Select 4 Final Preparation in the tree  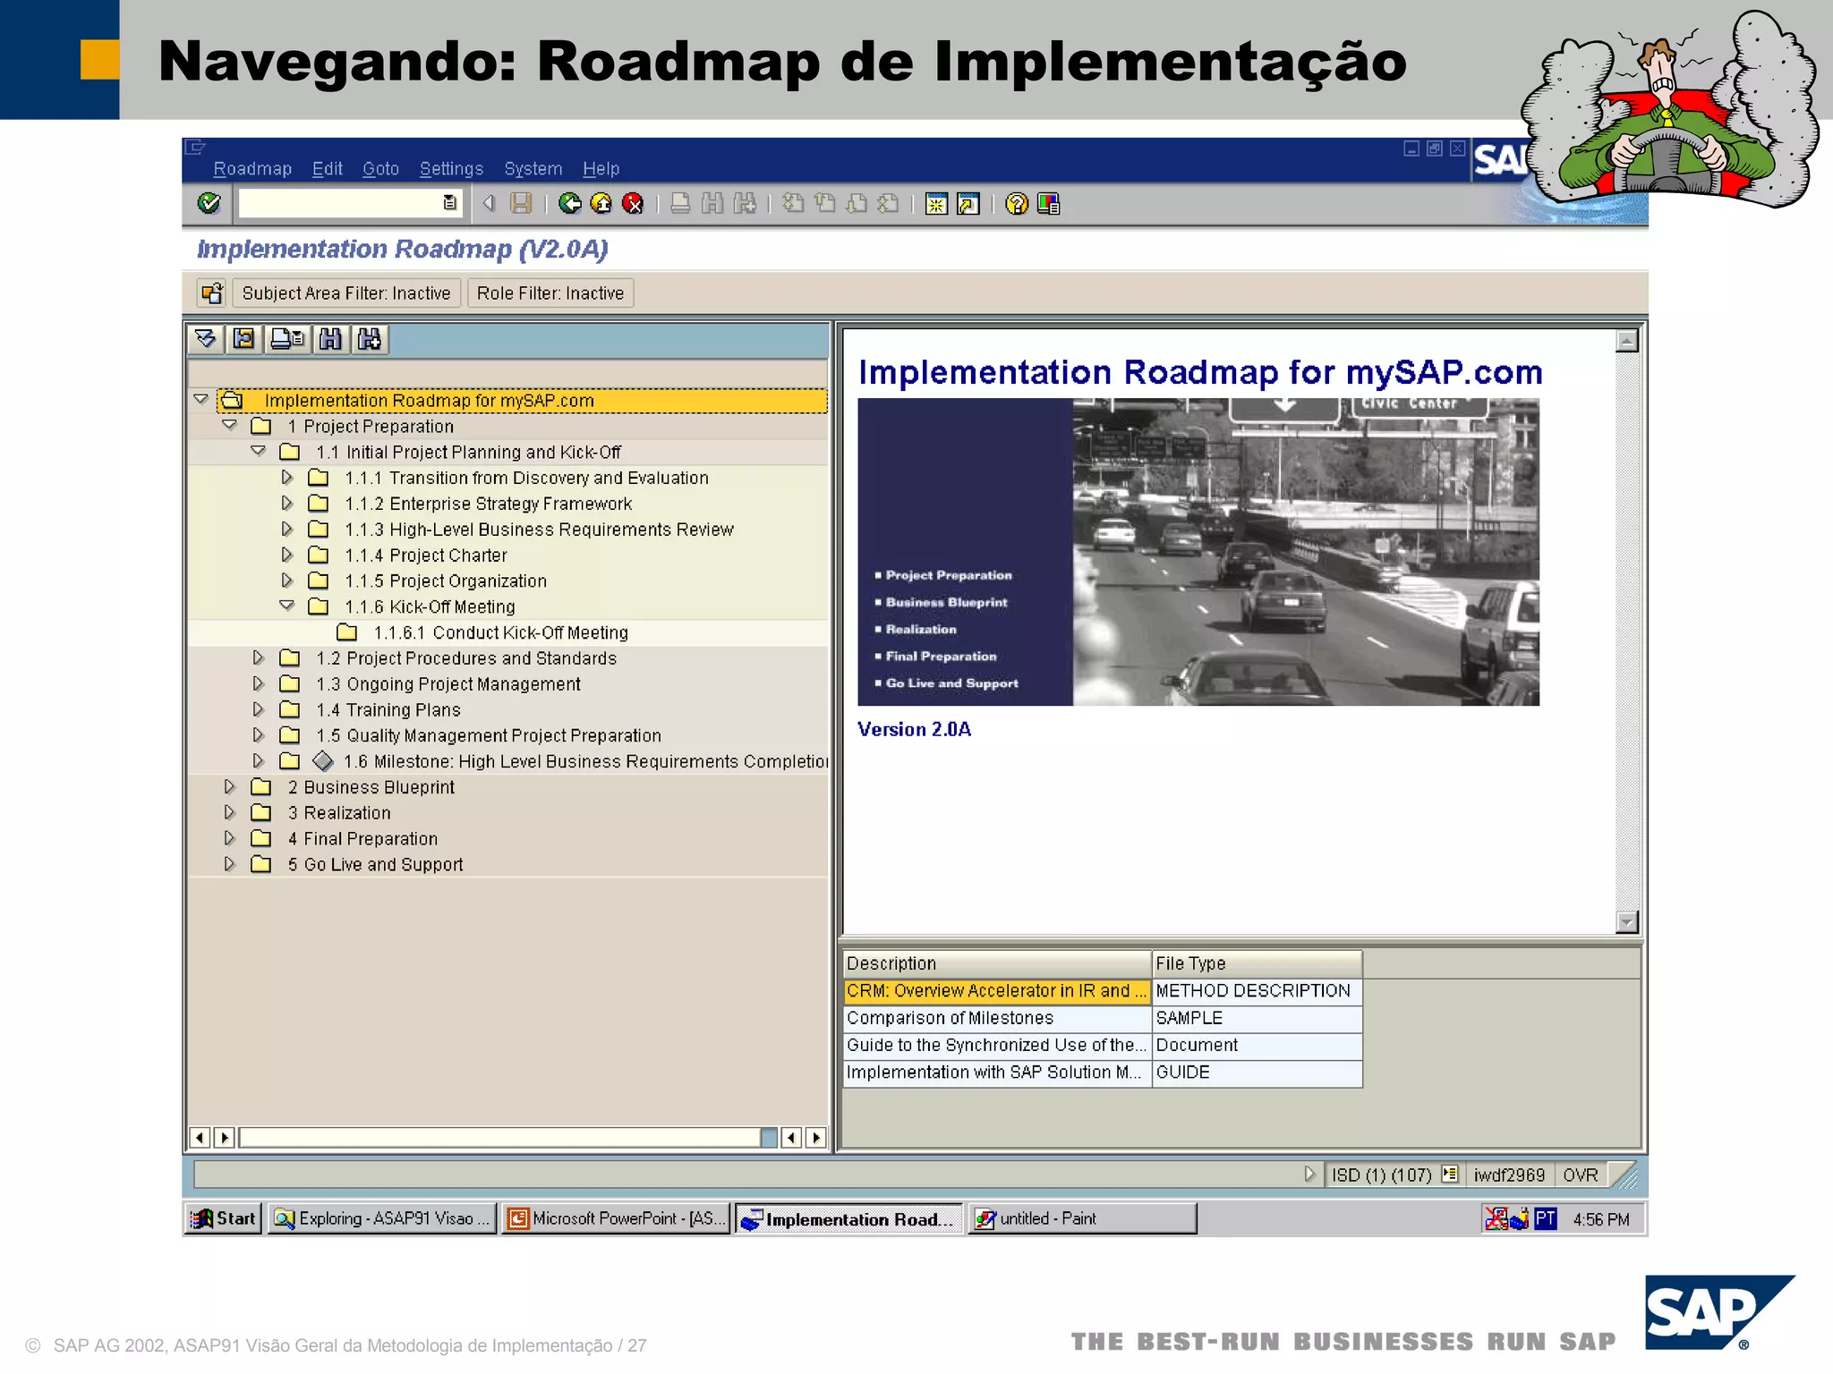coord(362,839)
